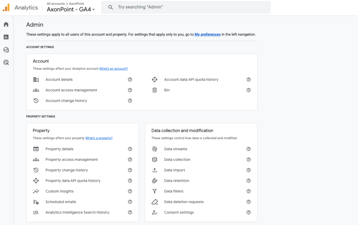Click help icon beside Bin
The image size is (358, 225).
click(x=249, y=90)
